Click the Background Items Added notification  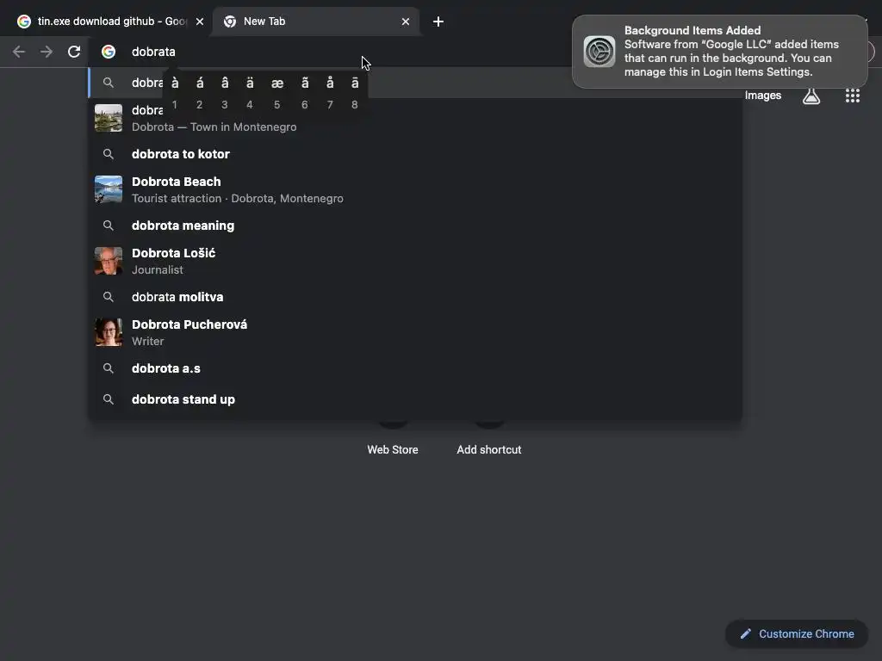(719, 51)
